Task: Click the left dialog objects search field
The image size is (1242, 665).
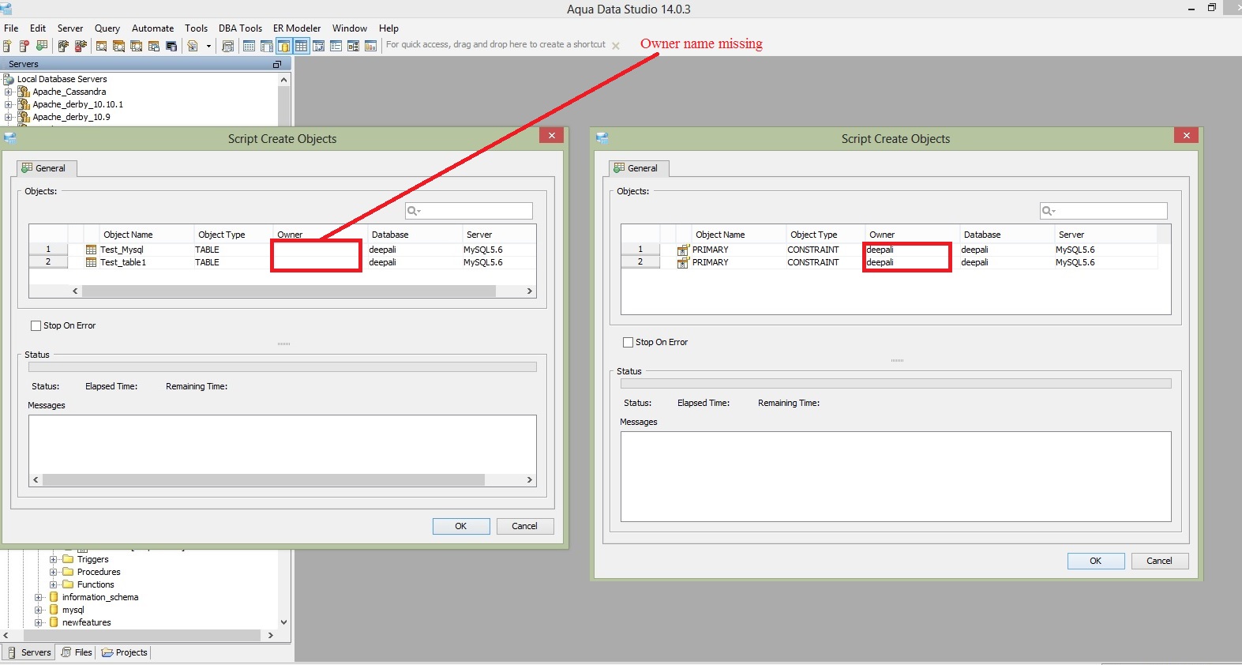Action: (469, 211)
